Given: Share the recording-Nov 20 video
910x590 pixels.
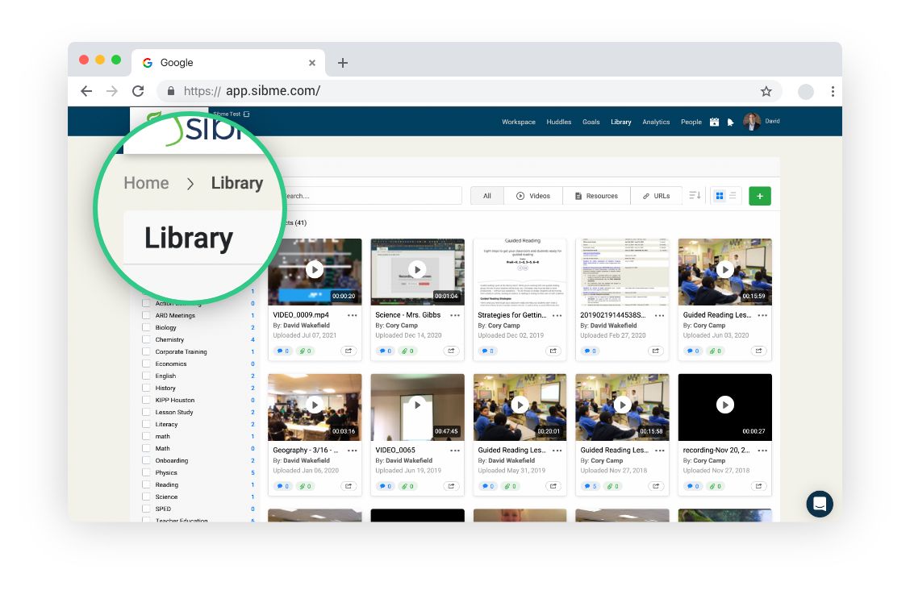Looking at the screenshot, I should 758,486.
